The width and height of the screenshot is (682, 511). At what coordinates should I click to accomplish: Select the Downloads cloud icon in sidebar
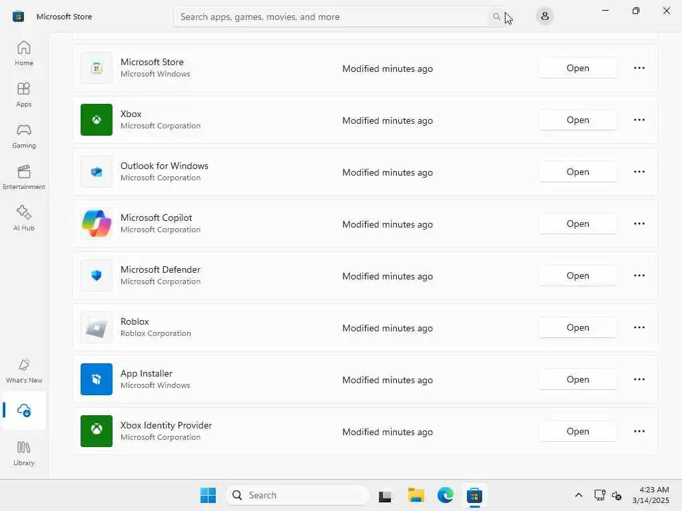24,410
